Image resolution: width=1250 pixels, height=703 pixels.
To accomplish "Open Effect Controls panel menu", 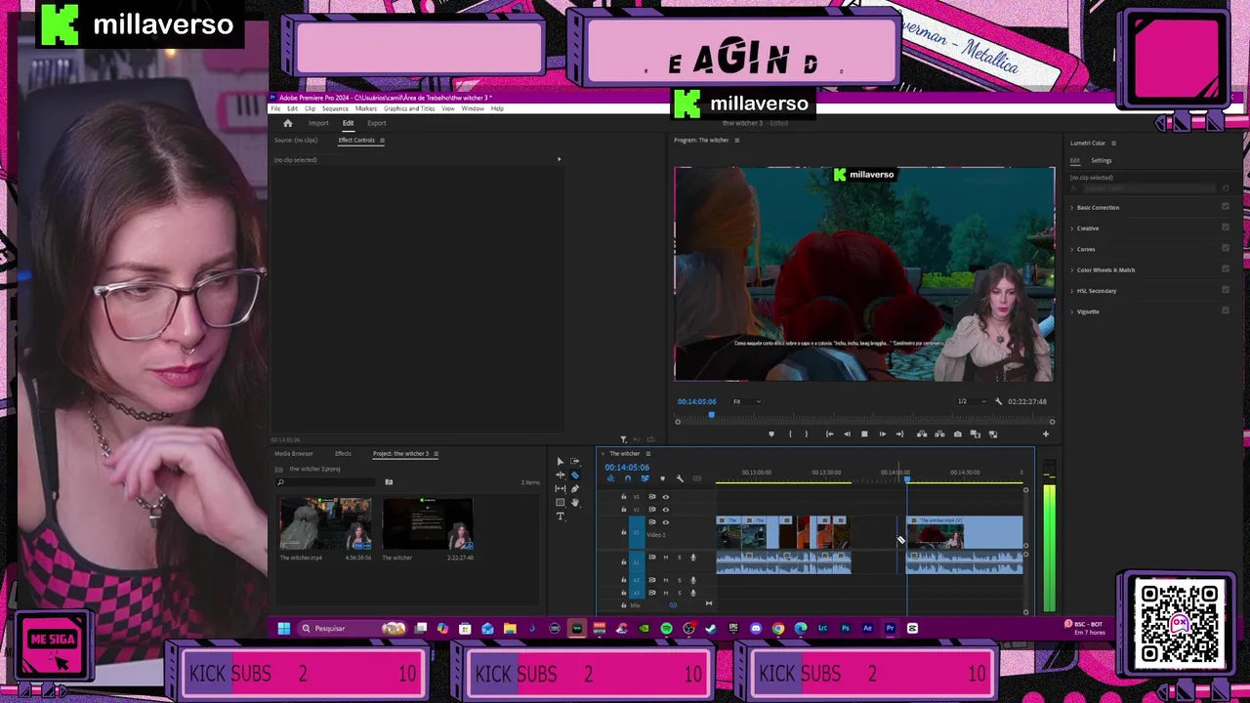I will (x=382, y=141).
